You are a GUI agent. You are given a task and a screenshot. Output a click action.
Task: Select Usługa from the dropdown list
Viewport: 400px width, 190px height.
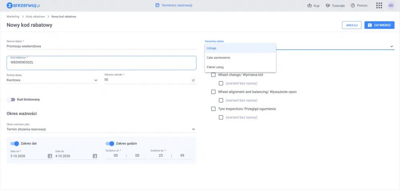[240, 48]
